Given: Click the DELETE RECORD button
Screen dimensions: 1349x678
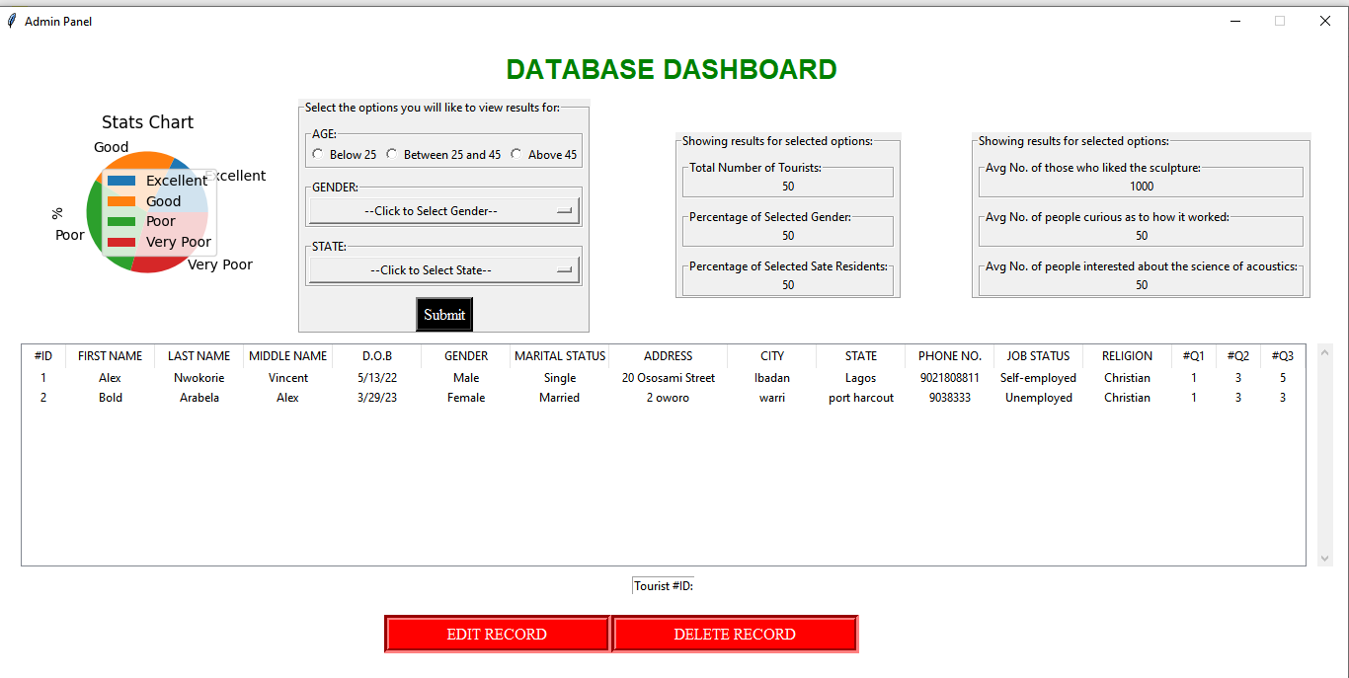Looking at the screenshot, I should point(735,634).
